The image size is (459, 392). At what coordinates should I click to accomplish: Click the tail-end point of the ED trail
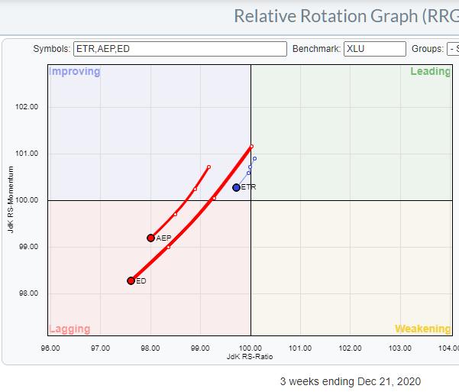coord(251,146)
